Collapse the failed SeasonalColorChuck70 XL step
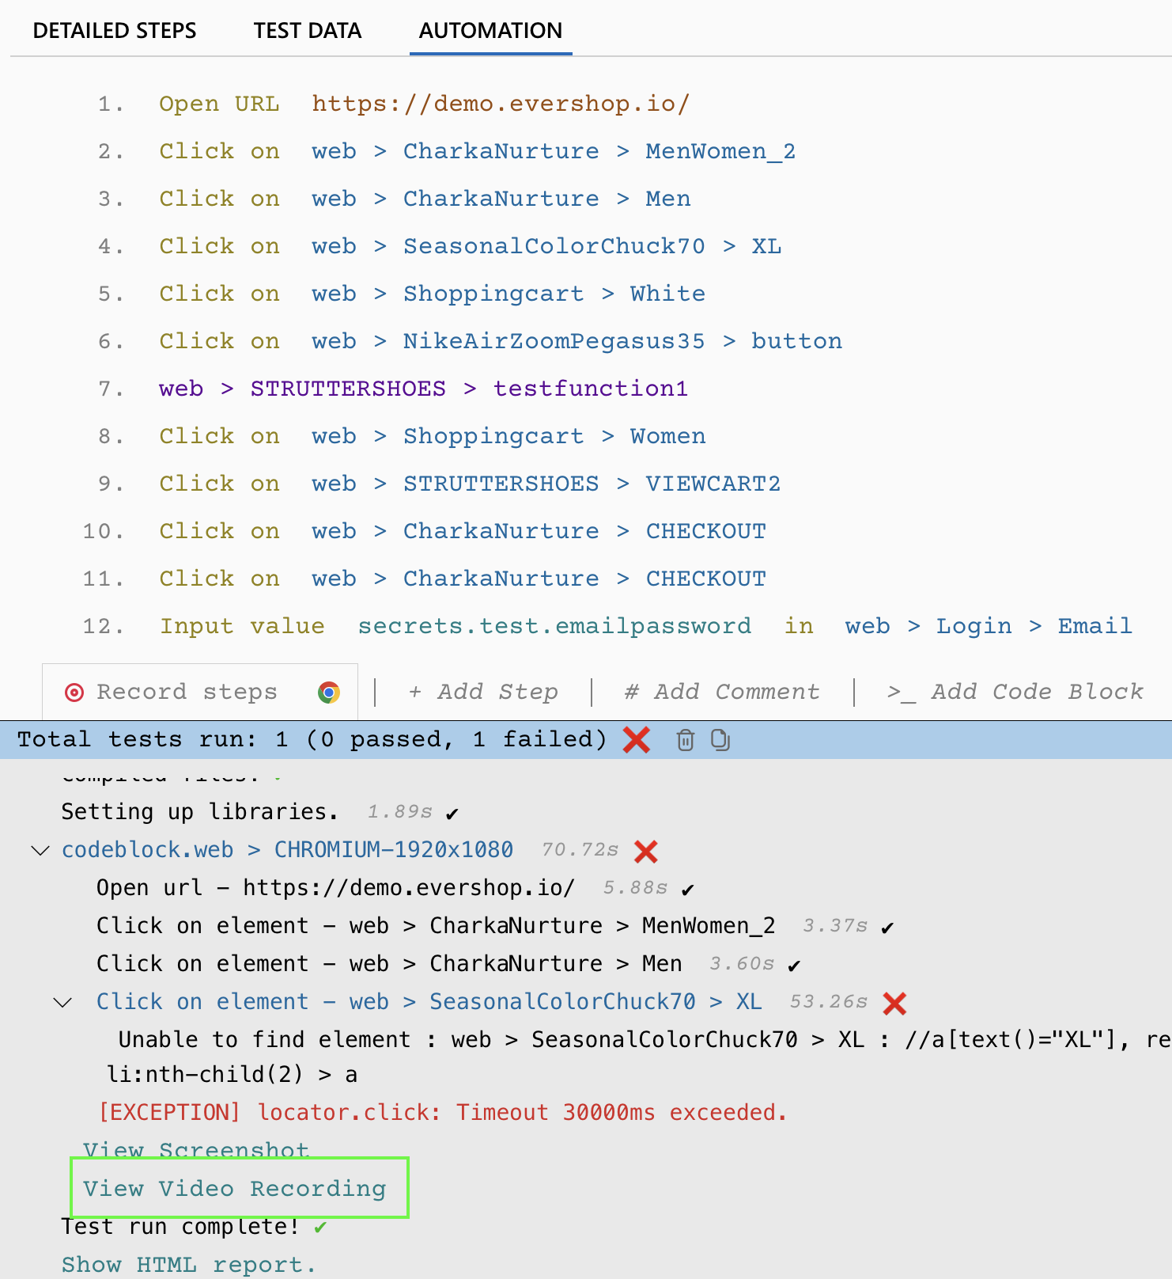 point(62,1003)
